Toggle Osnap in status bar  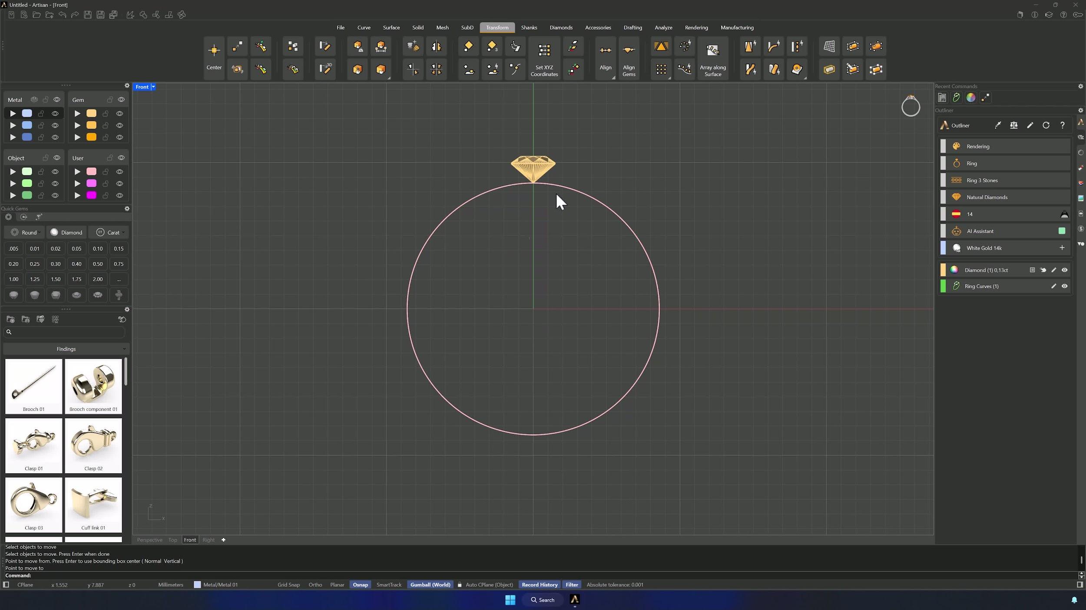click(360, 584)
